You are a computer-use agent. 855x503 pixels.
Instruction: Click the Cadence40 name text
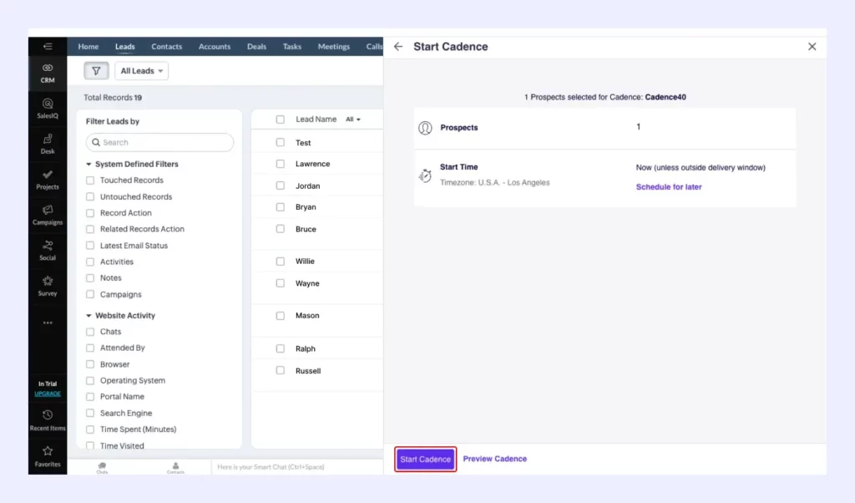pyautogui.click(x=665, y=97)
